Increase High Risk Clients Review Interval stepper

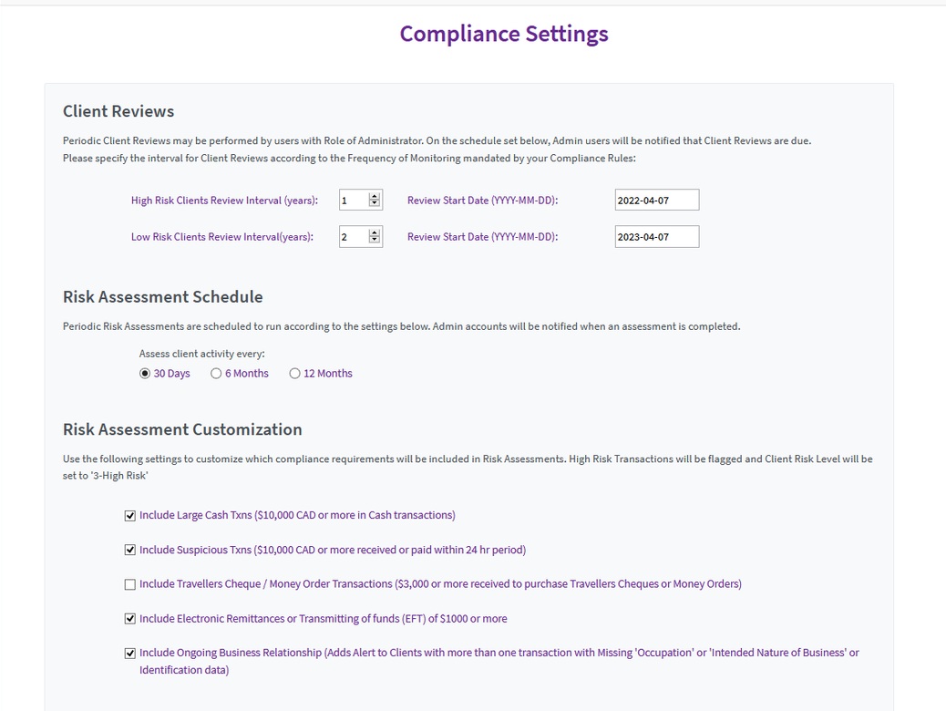[375, 197]
